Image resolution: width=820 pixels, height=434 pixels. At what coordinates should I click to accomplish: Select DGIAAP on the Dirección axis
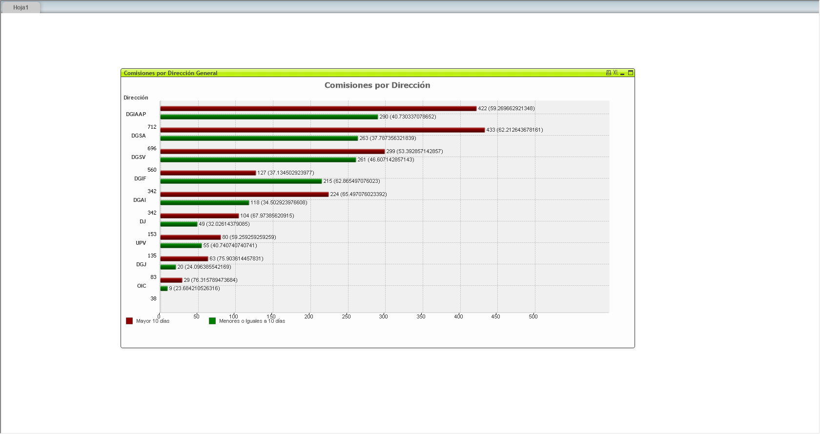tap(136, 114)
